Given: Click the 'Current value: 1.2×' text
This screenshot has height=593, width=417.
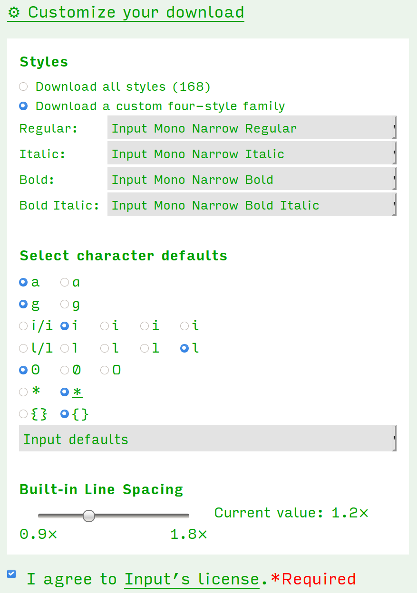Looking at the screenshot, I should 291,513.
